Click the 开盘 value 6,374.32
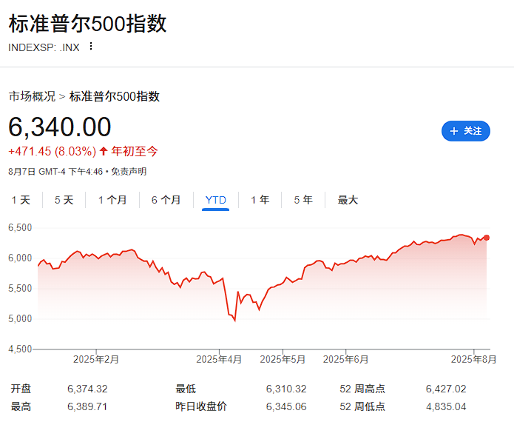 pyautogui.click(x=87, y=389)
